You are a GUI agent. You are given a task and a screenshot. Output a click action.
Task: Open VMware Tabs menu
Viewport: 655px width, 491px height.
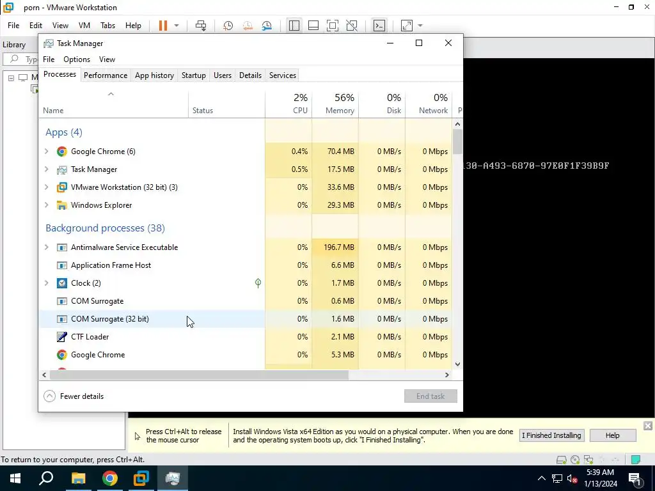tap(107, 26)
